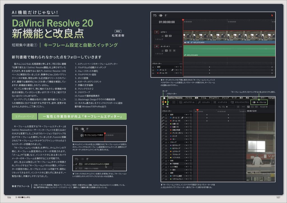Click link icon next to ズーム in Keyframe panel

point(182,118)
